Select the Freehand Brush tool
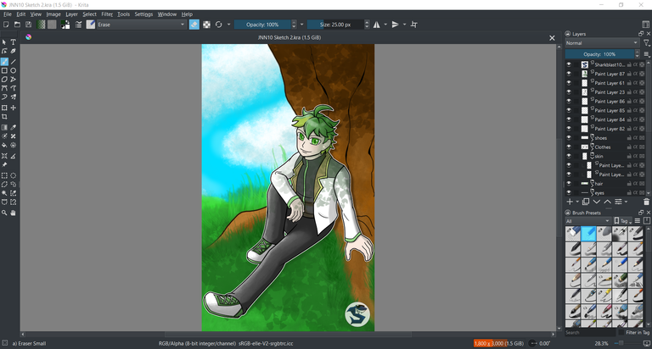652x349 pixels. [4, 62]
